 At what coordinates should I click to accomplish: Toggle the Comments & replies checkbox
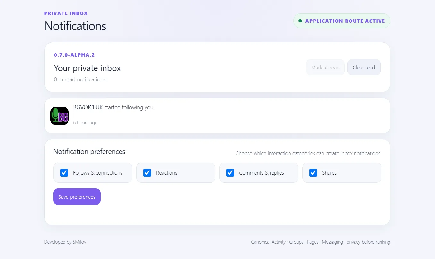[230, 173]
